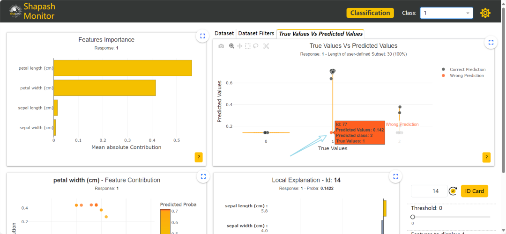Click the Threshold slider handle
This screenshot has width=506, height=234.
click(412, 217)
